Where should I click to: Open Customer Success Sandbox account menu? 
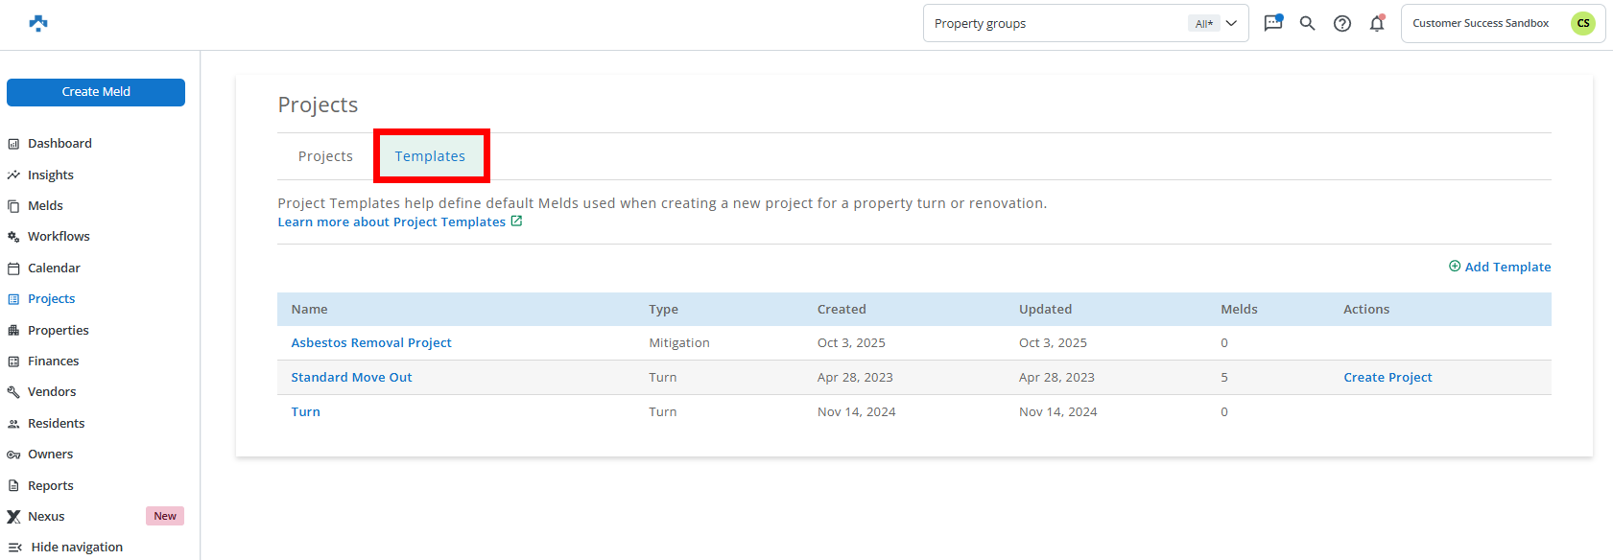[x=1480, y=23]
